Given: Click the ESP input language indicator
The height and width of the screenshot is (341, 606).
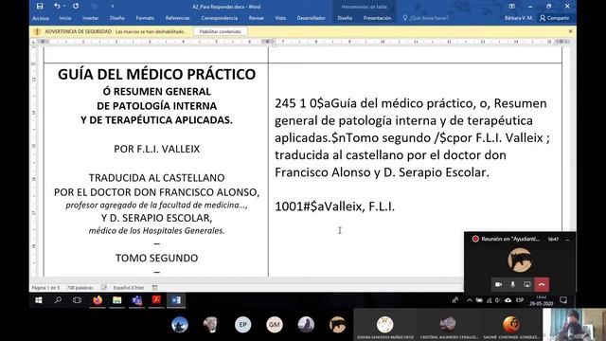Looking at the screenshot, I should coord(520,300).
